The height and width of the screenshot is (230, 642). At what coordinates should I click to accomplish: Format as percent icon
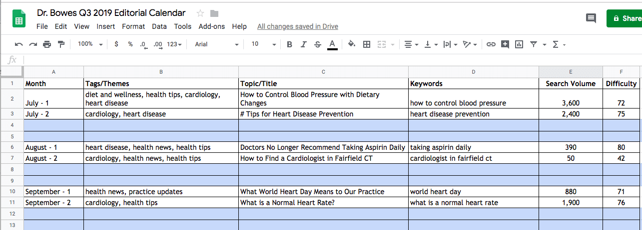tap(130, 44)
